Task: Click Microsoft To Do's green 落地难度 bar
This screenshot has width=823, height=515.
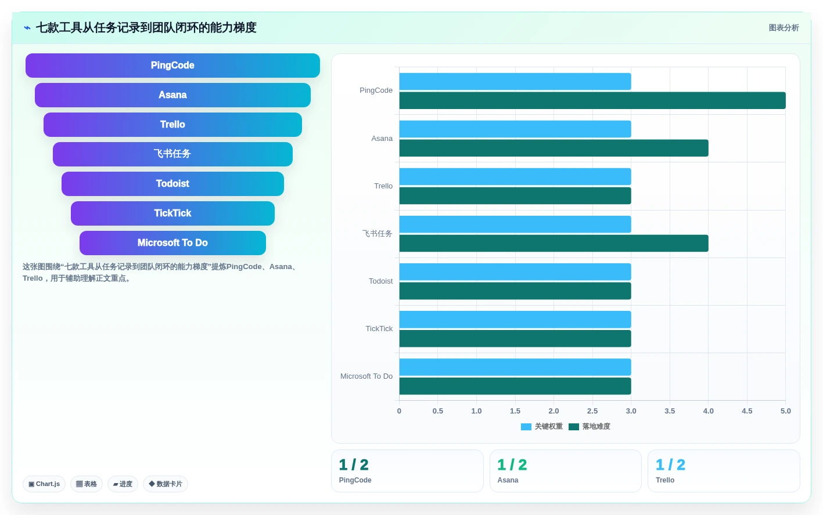Action: 515,386
